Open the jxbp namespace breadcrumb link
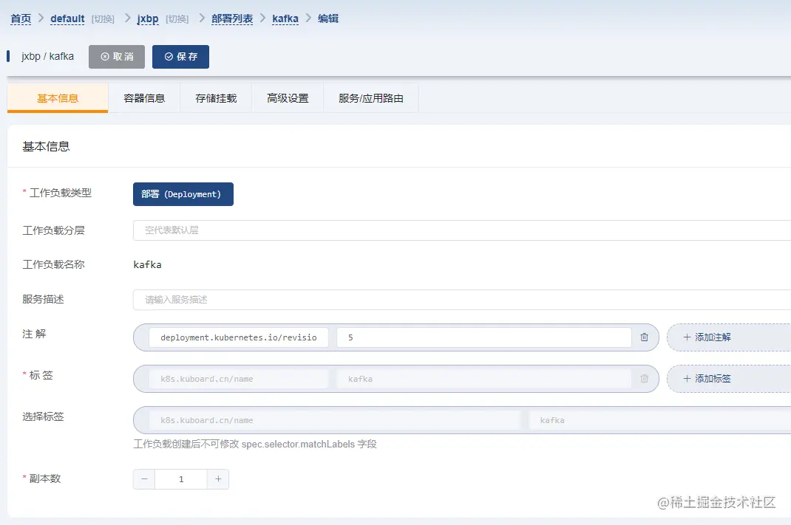The image size is (791, 525). pos(148,18)
